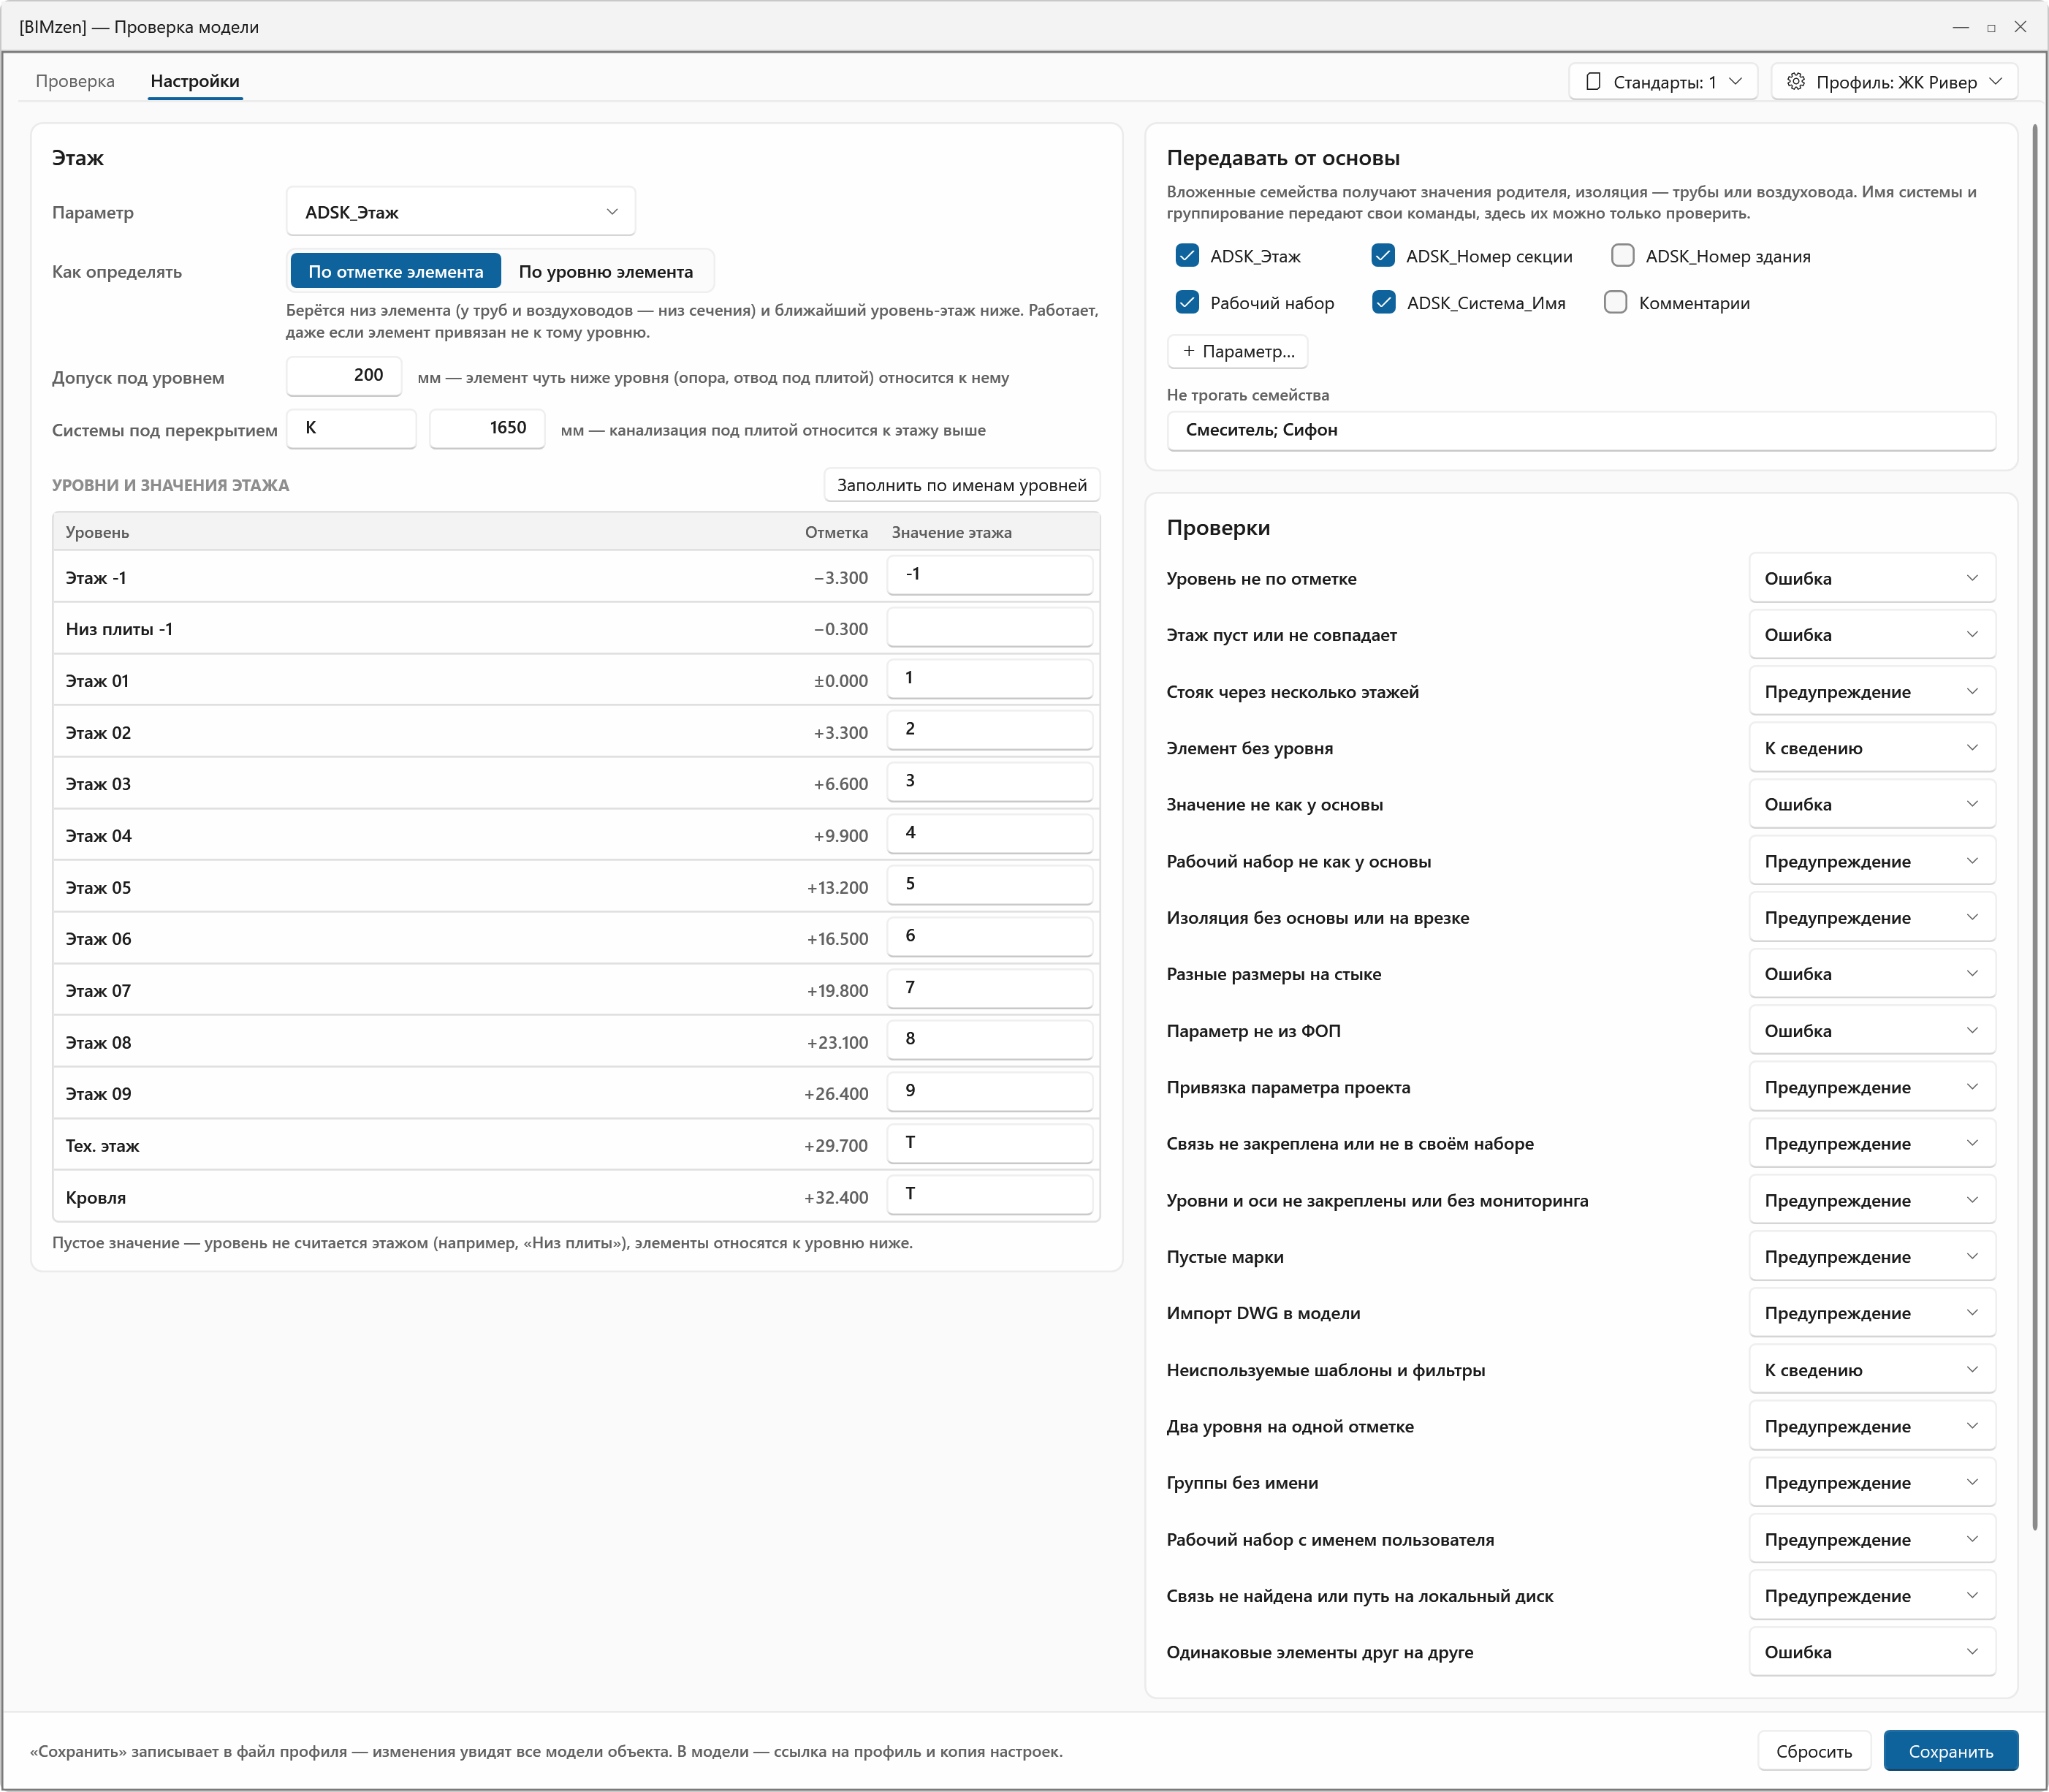Toggle the ADSK_Номер секции checkbox

(1383, 256)
